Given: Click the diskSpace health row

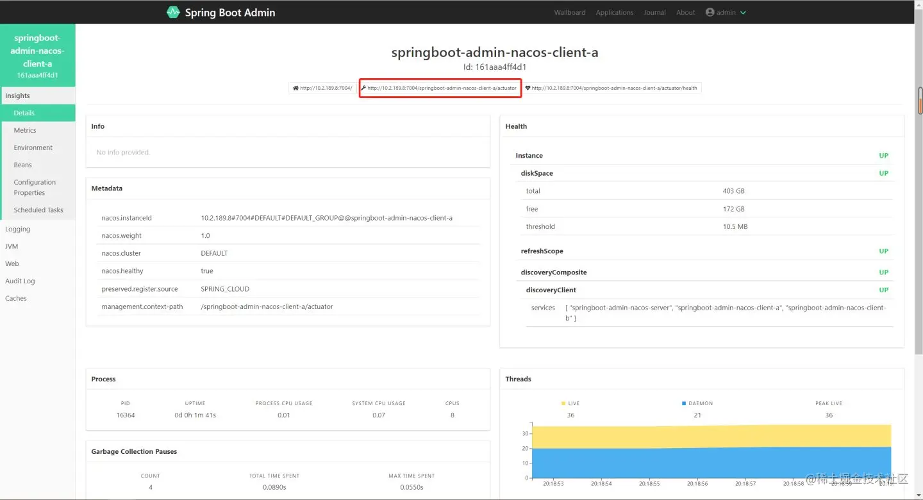Looking at the screenshot, I should click(704, 173).
